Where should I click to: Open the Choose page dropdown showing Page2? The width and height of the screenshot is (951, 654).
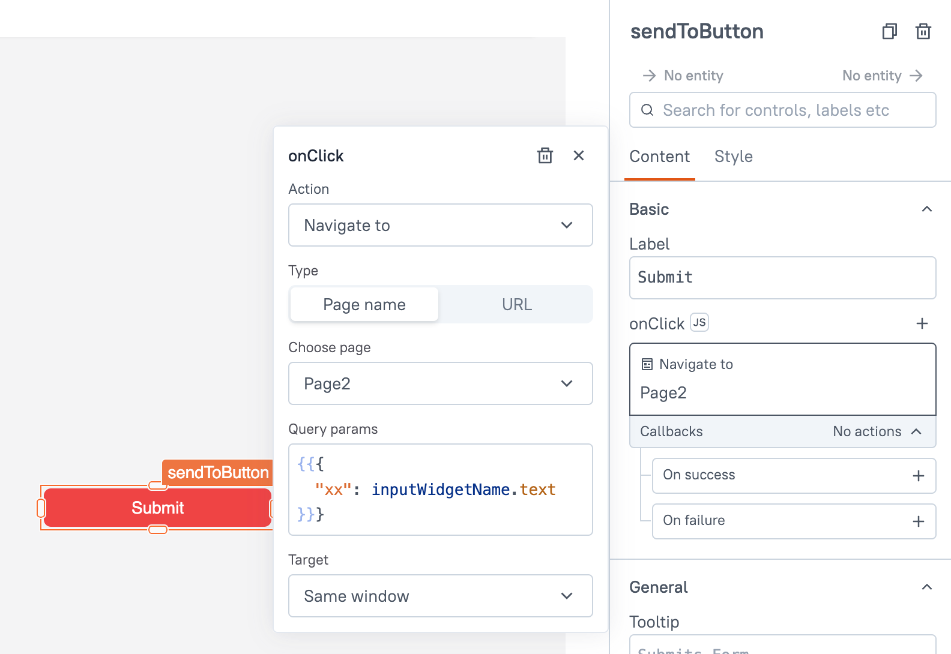pyautogui.click(x=441, y=383)
